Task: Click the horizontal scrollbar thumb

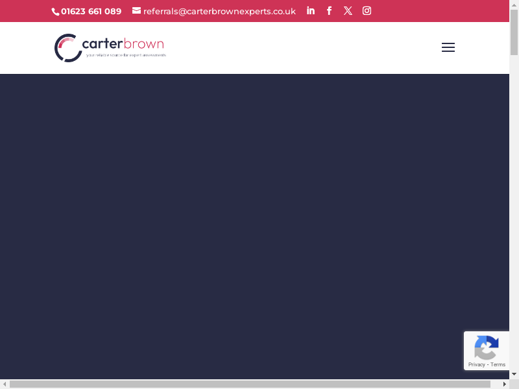Action: click(250, 384)
